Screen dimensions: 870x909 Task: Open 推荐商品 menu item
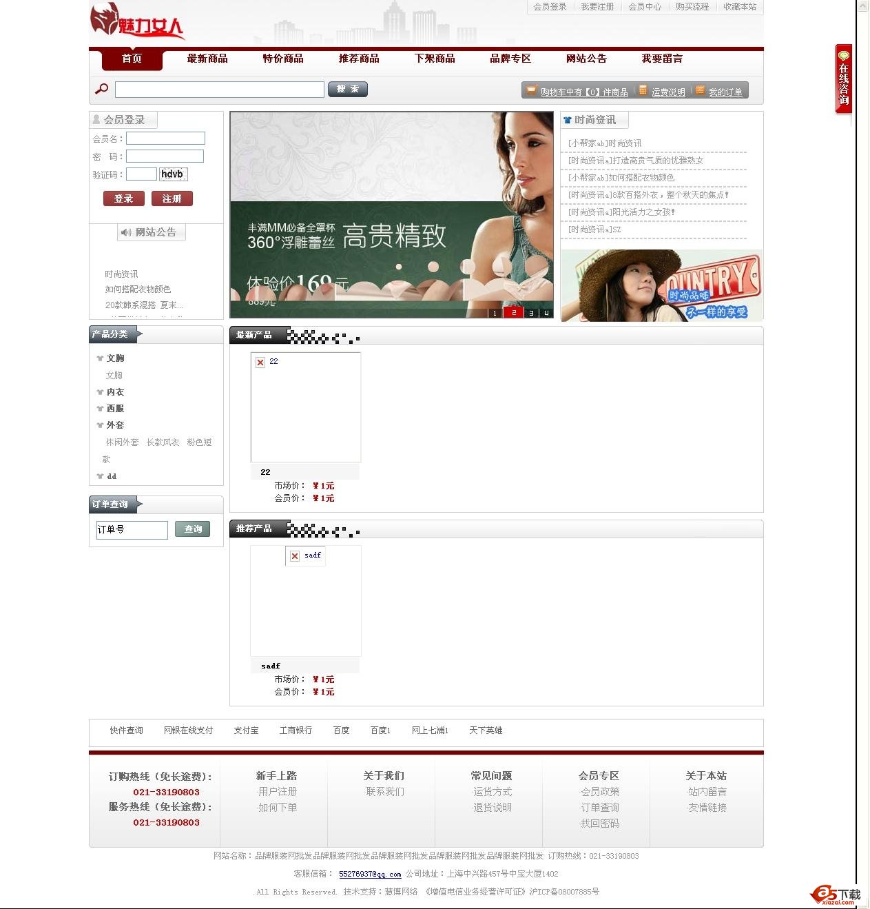359,59
